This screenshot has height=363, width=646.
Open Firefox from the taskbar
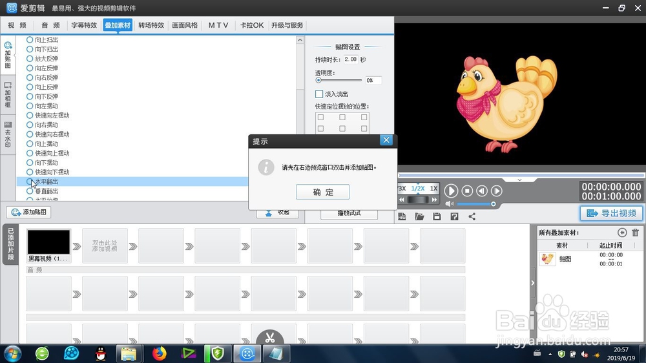pyautogui.click(x=160, y=353)
